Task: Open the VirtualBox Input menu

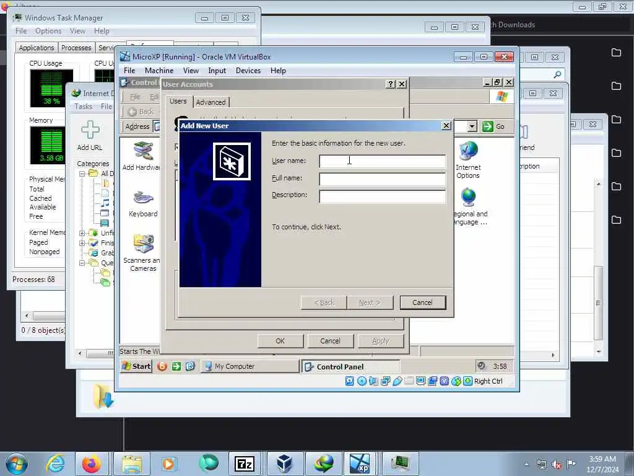Action: [217, 71]
